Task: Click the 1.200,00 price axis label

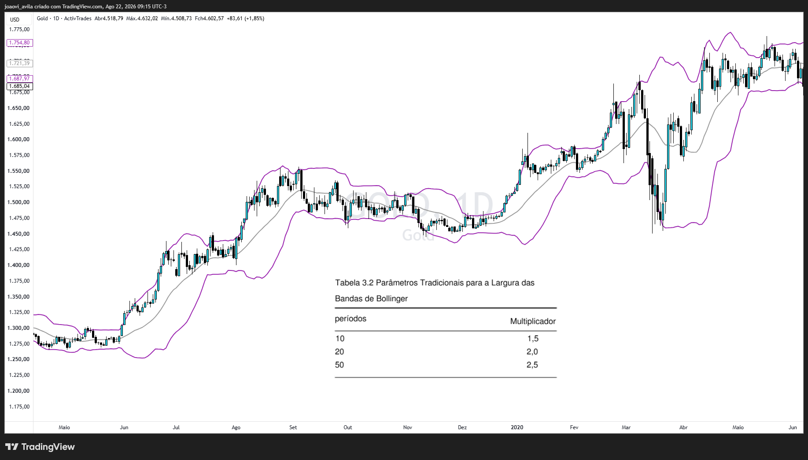Action: coord(19,391)
